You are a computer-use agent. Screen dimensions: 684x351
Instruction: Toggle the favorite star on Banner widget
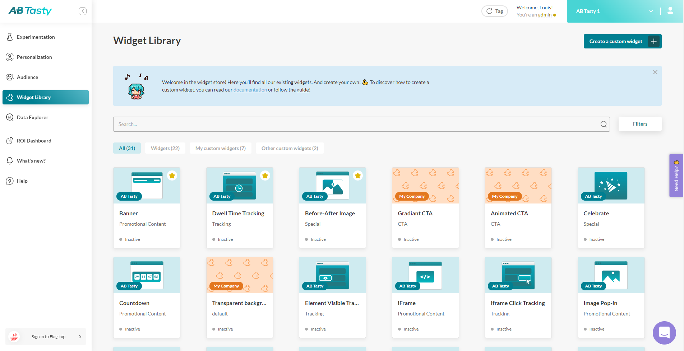[x=172, y=175]
